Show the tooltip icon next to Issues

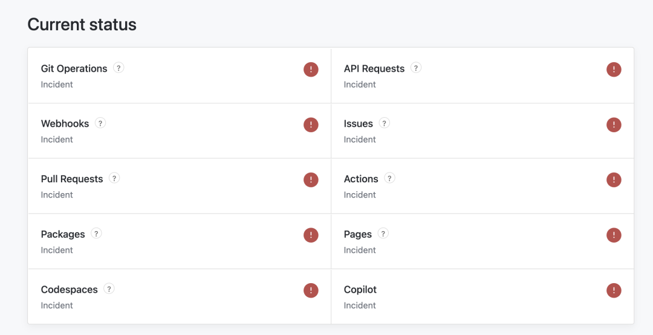[385, 123]
